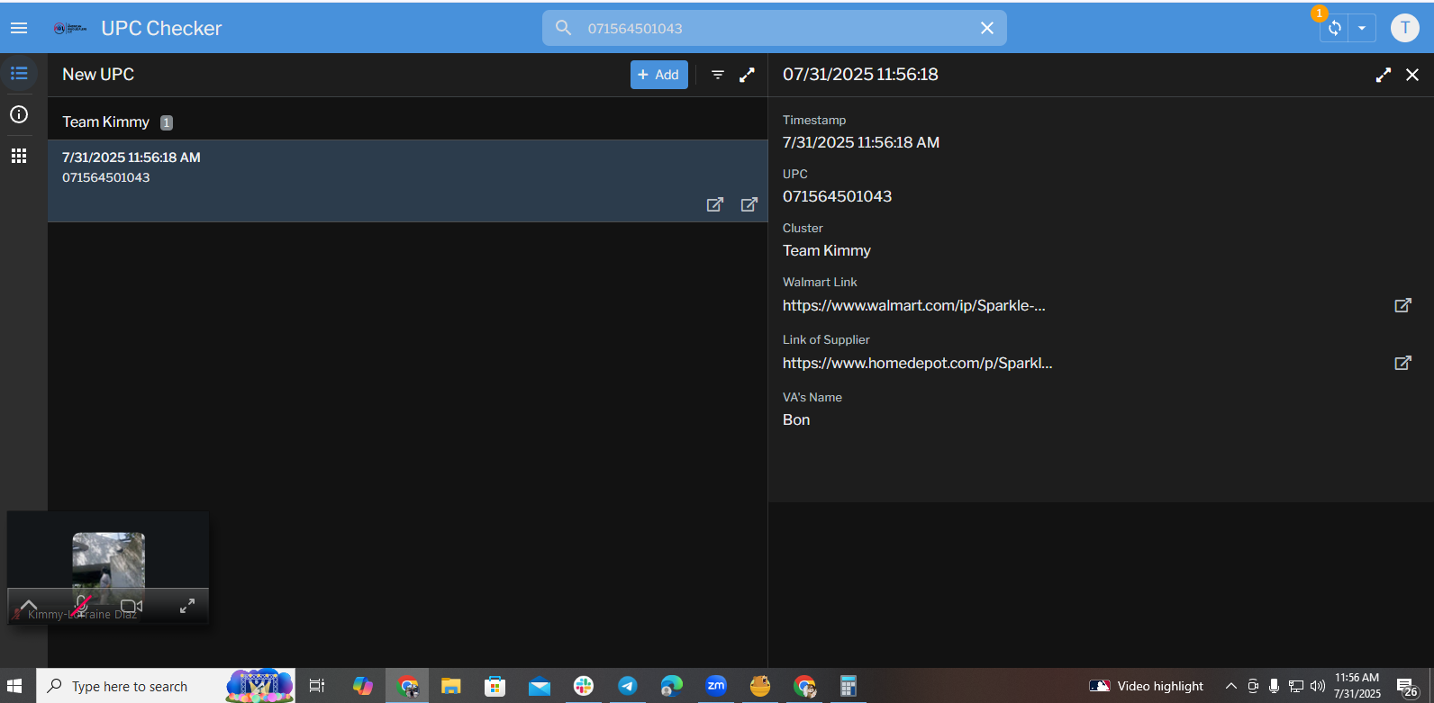Open Walmart link external icon in details
1434x703 pixels.
[1402, 305]
